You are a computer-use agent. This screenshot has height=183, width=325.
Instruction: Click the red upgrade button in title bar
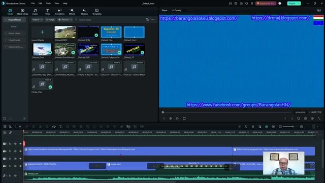(266, 4)
